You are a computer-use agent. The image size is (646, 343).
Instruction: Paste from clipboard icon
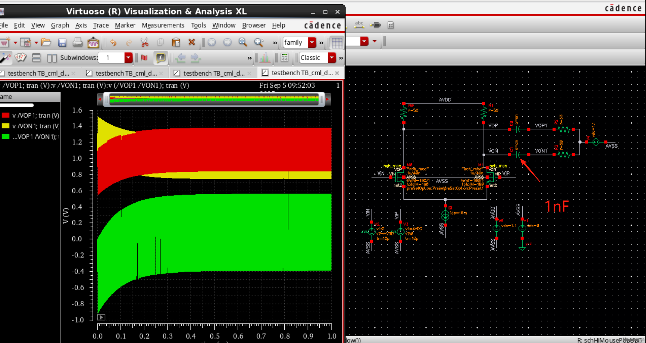coord(176,42)
